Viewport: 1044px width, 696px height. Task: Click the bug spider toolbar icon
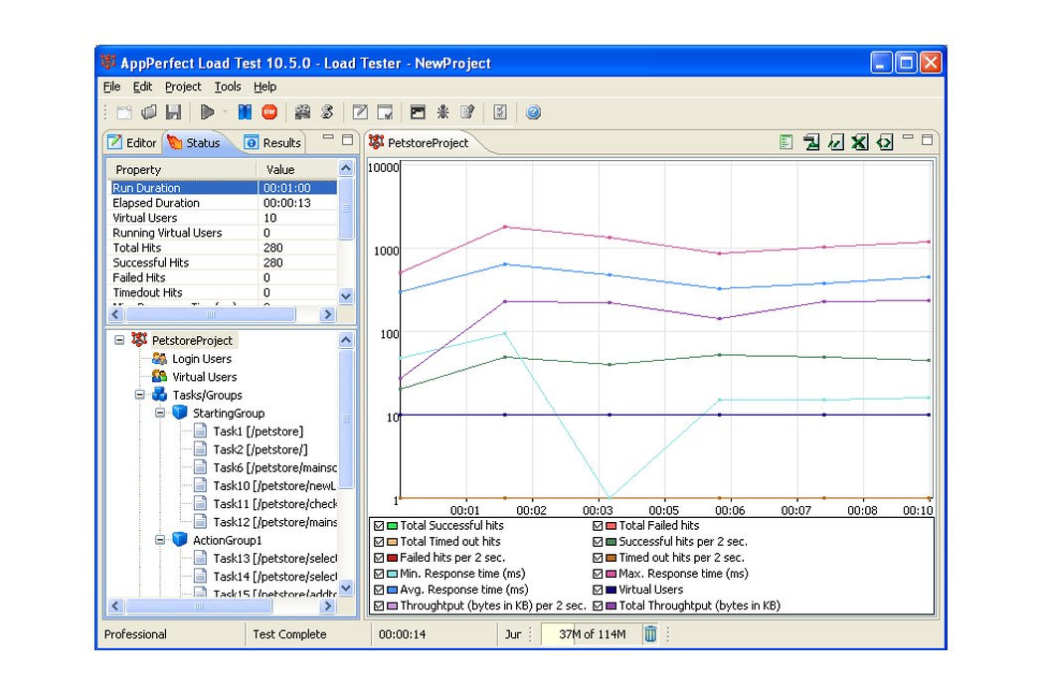tap(442, 112)
